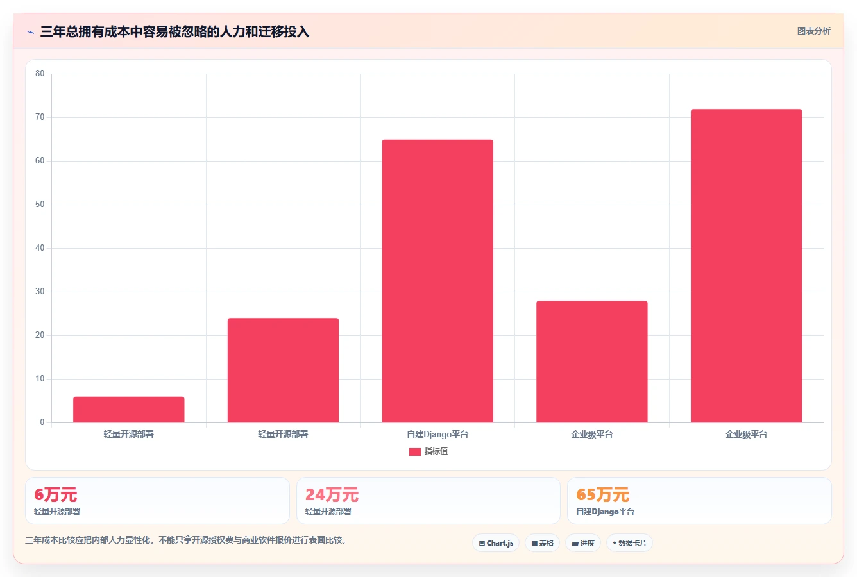Click the 图表分析 label in the header

tap(813, 31)
